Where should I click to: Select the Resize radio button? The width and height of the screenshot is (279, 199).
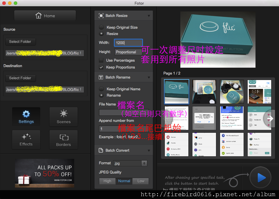[x=102, y=34]
